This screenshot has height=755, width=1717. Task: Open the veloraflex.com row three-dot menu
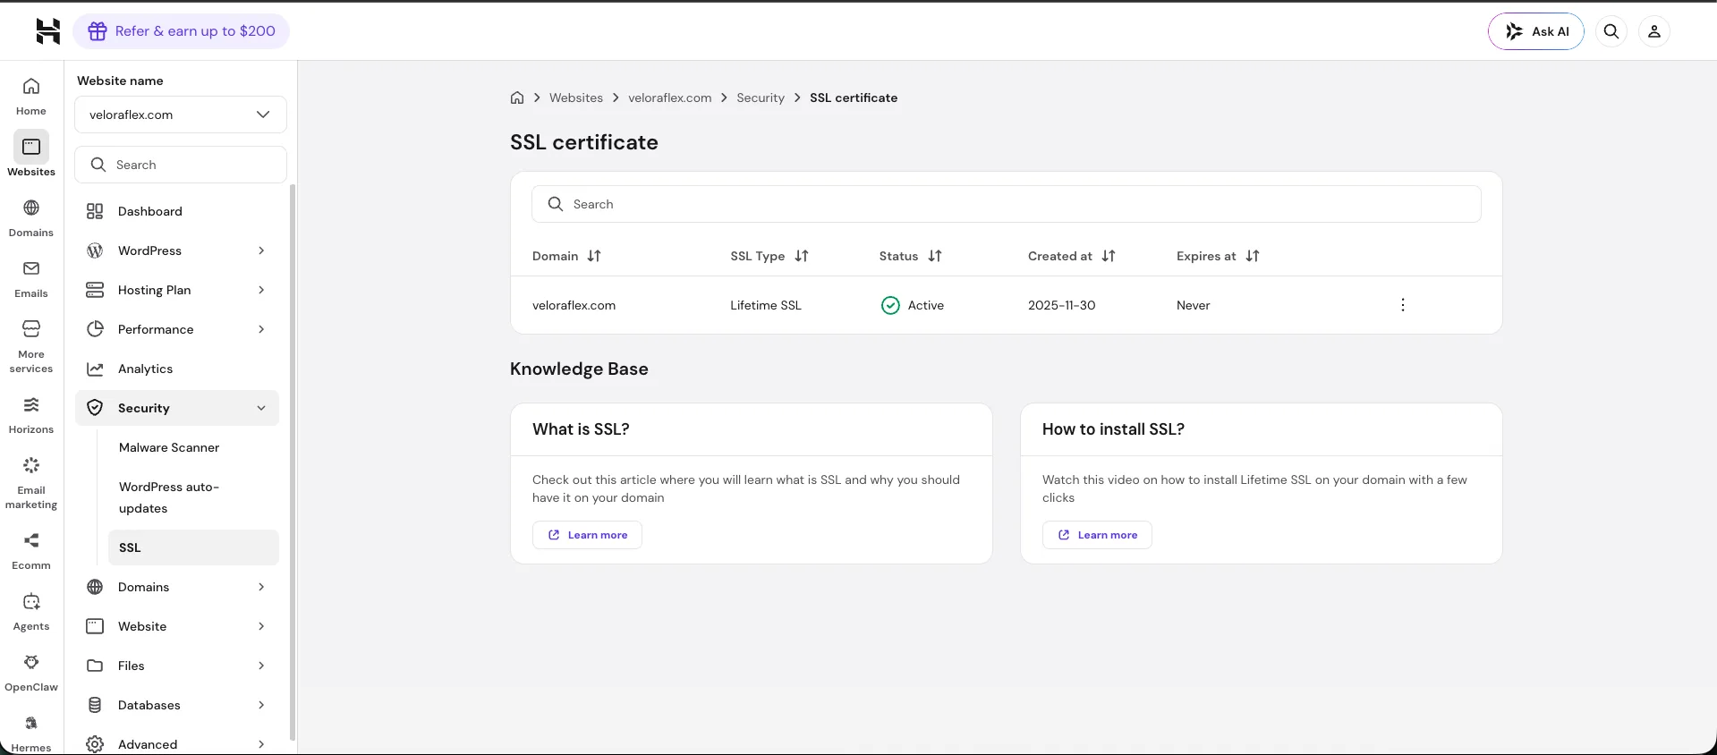point(1403,305)
